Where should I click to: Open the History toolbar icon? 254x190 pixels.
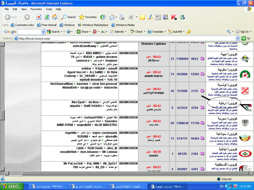pos(103,17)
